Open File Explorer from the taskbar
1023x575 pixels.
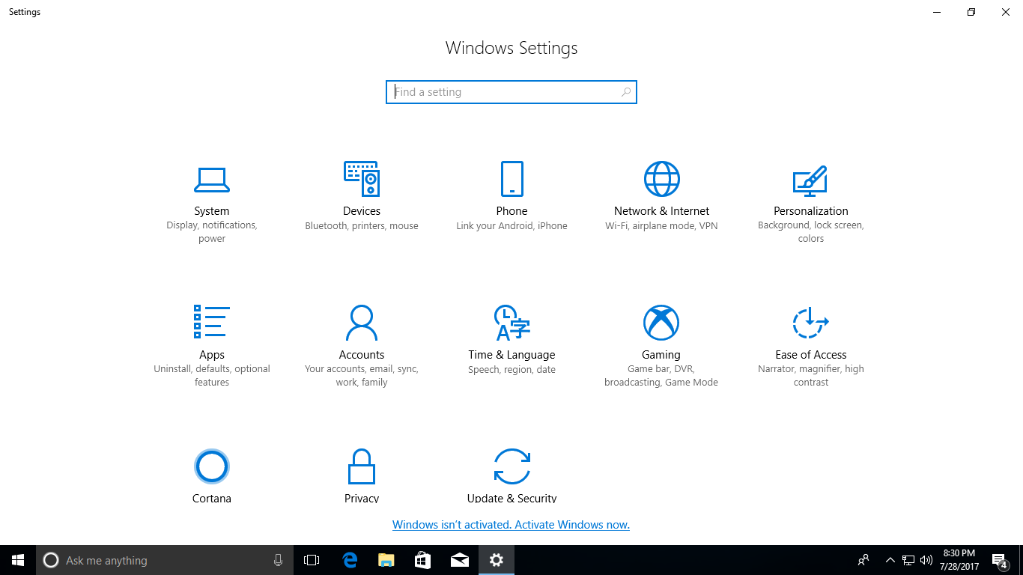386,560
